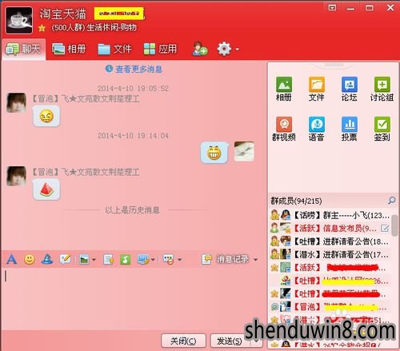Open the font settings A icon
The height and width of the screenshot is (351, 400).
click(12, 259)
